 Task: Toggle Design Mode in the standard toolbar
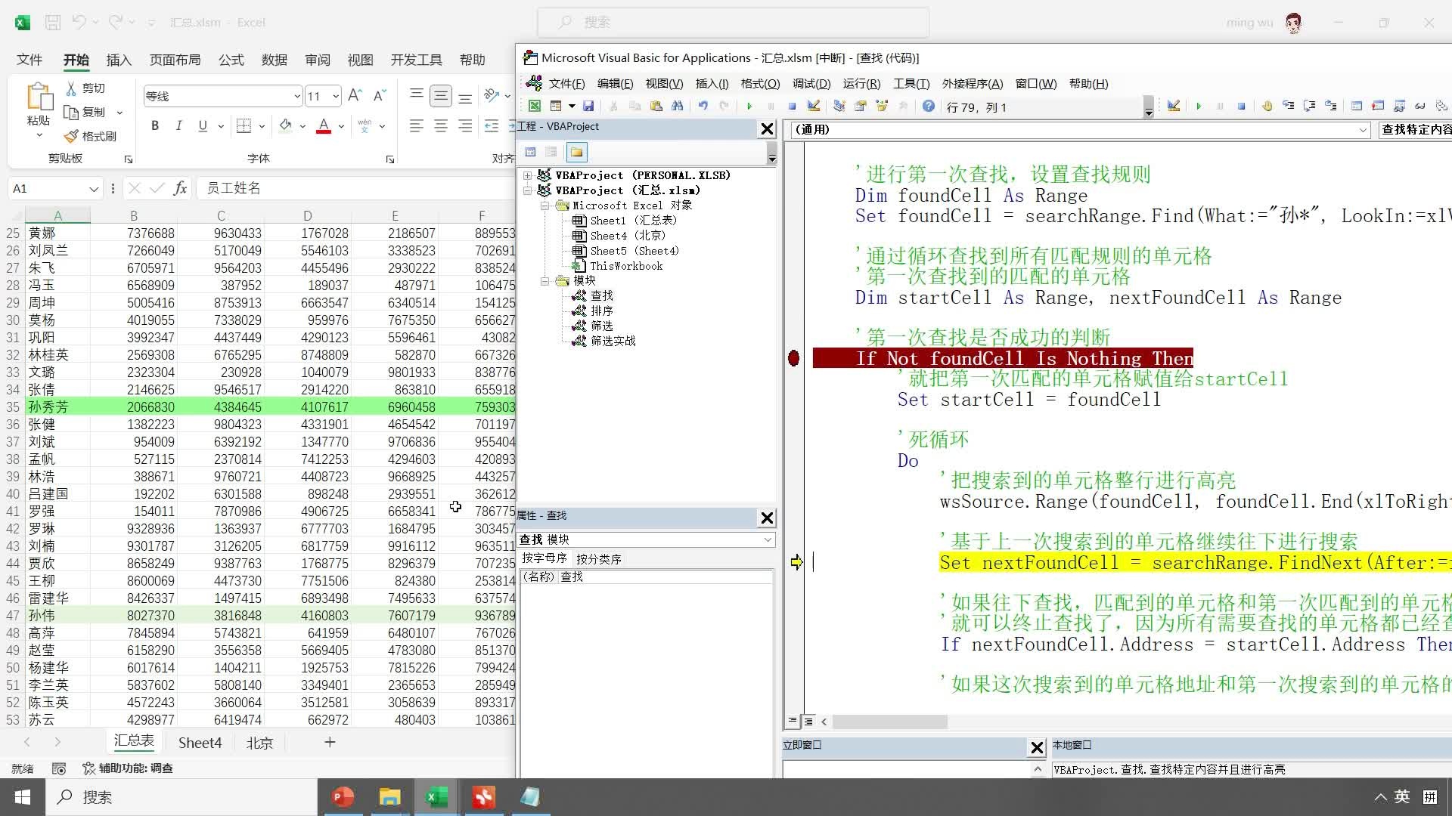[814, 107]
